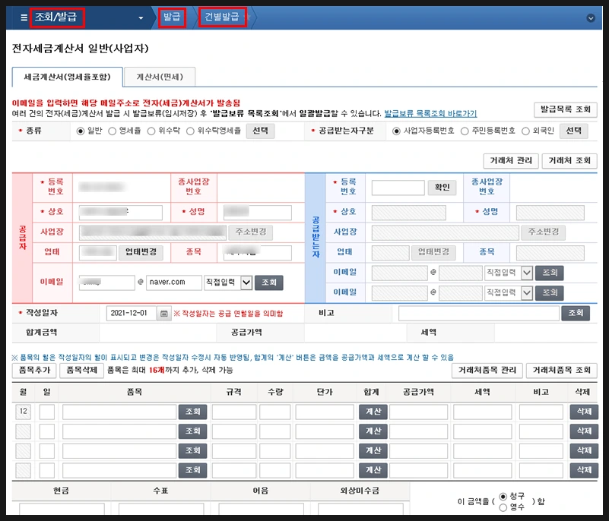This screenshot has width=609, height=521.
Task: Click 확인 to verify recipient registration number
Action: click(x=442, y=188)
